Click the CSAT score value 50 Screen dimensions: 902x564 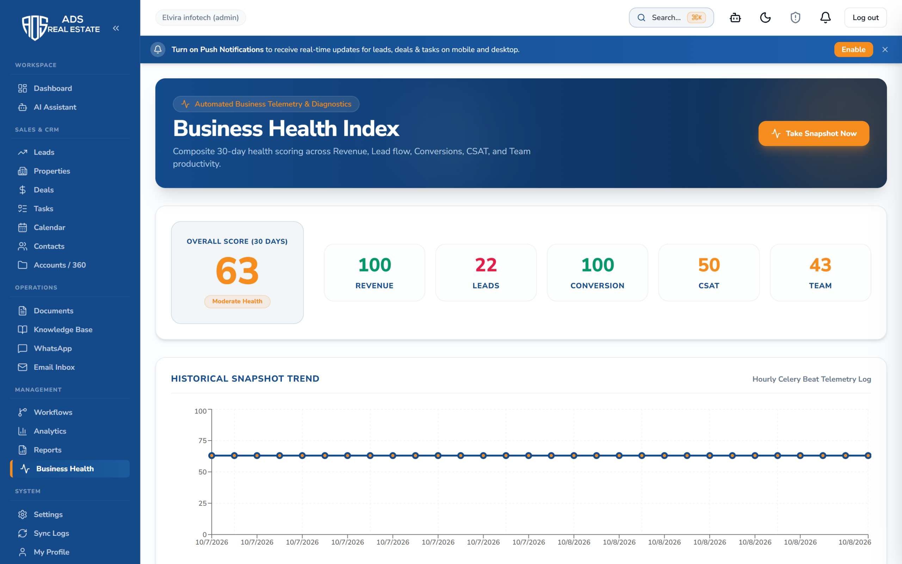point(709,265)
